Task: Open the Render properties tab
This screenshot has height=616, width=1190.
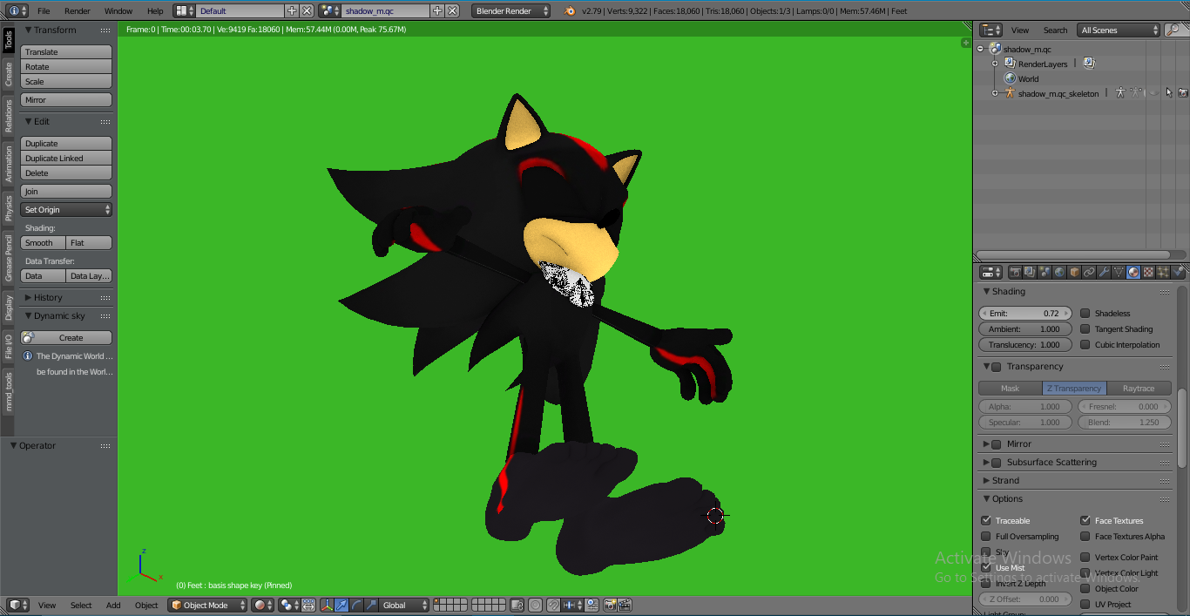Action: 1016,273
